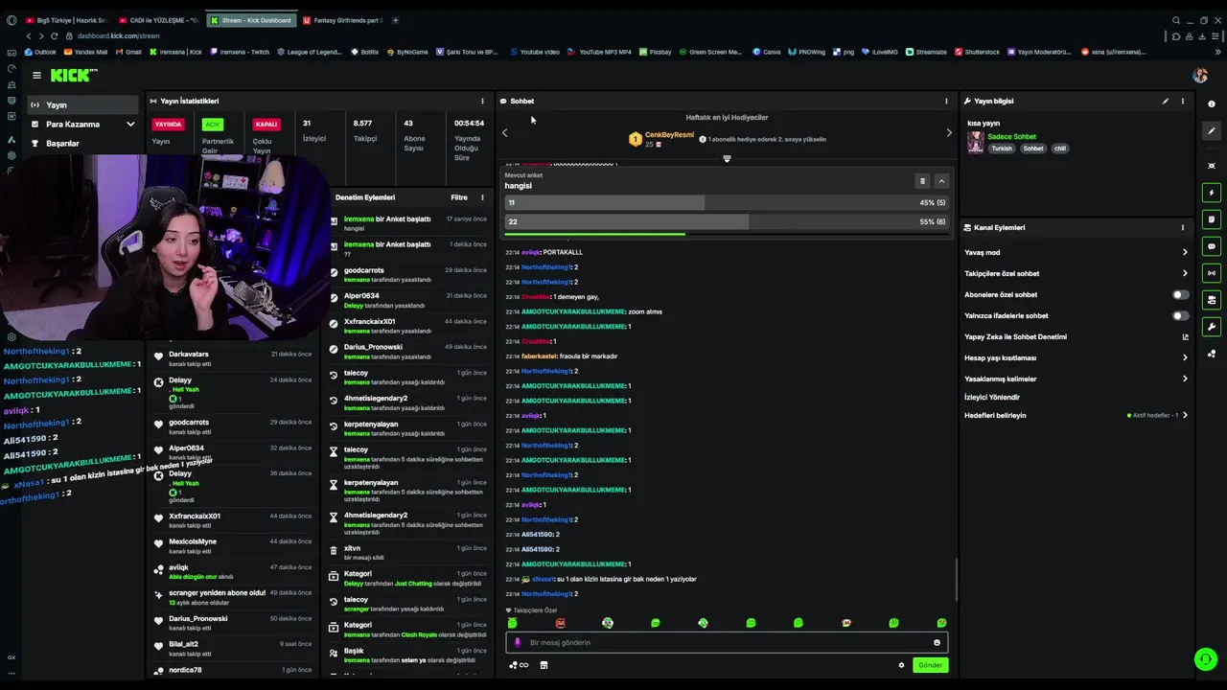
Task: Show next weekly gifter with right arrow
Action: tap(949, 133)
